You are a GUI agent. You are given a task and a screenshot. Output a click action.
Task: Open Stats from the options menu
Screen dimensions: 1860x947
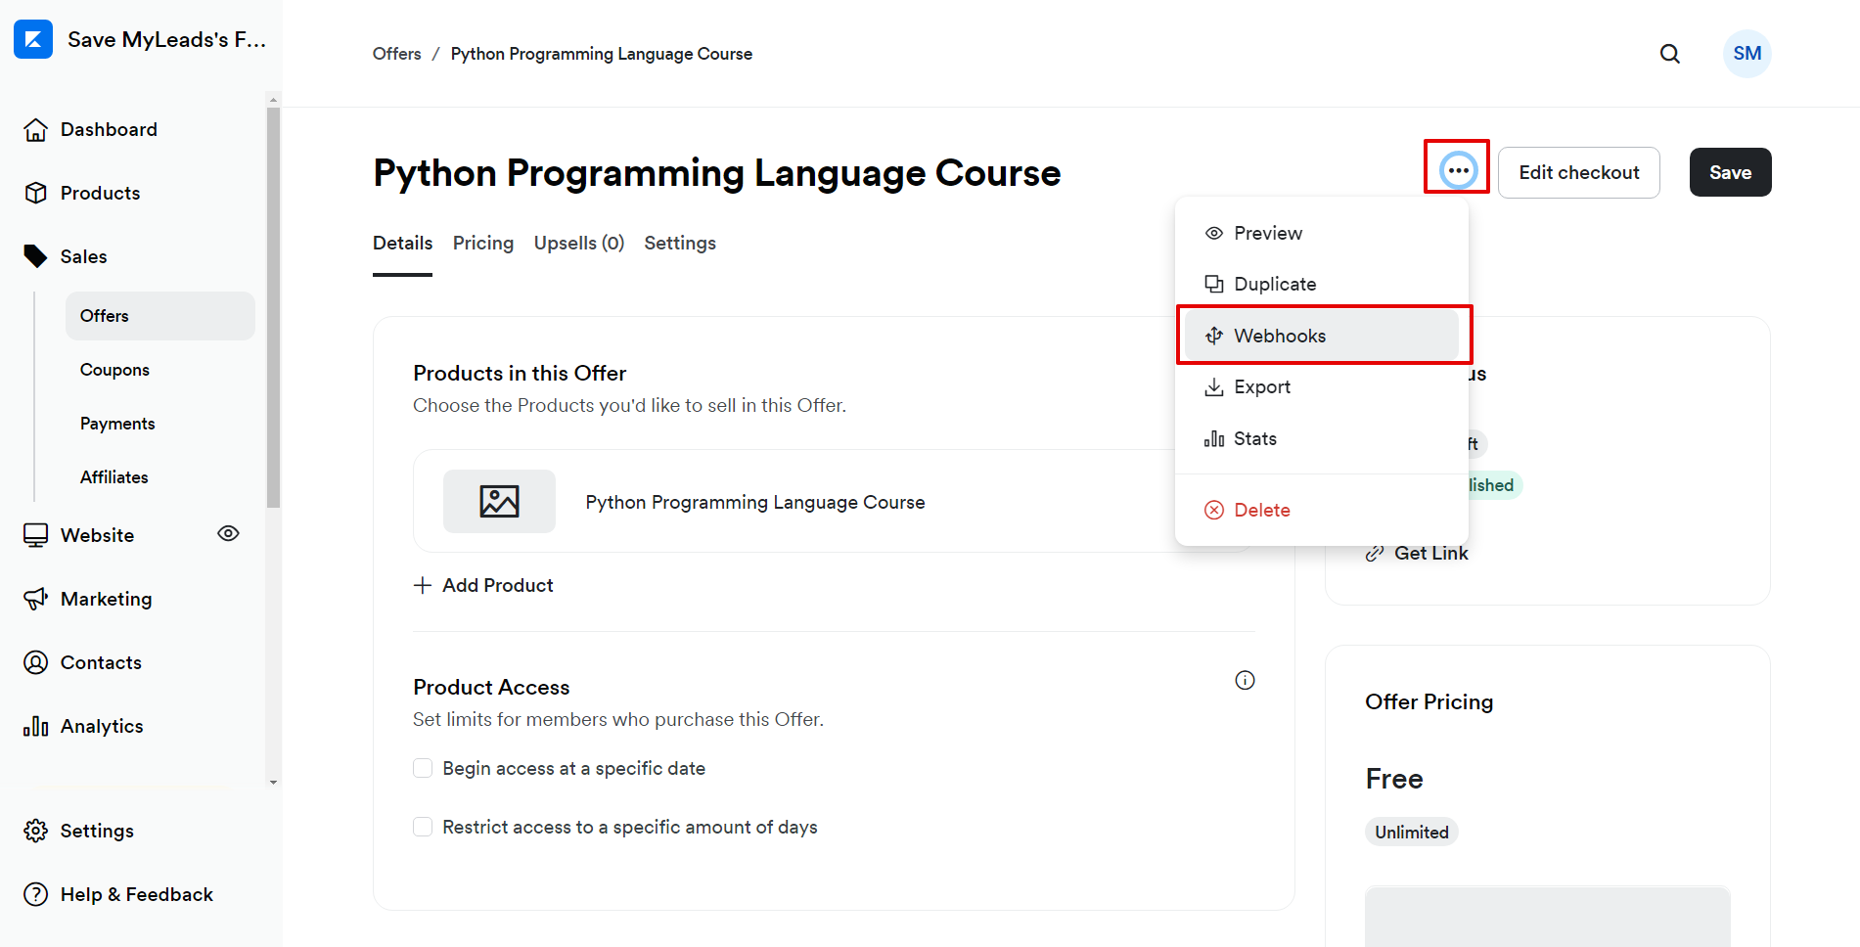pos(1321,438)
